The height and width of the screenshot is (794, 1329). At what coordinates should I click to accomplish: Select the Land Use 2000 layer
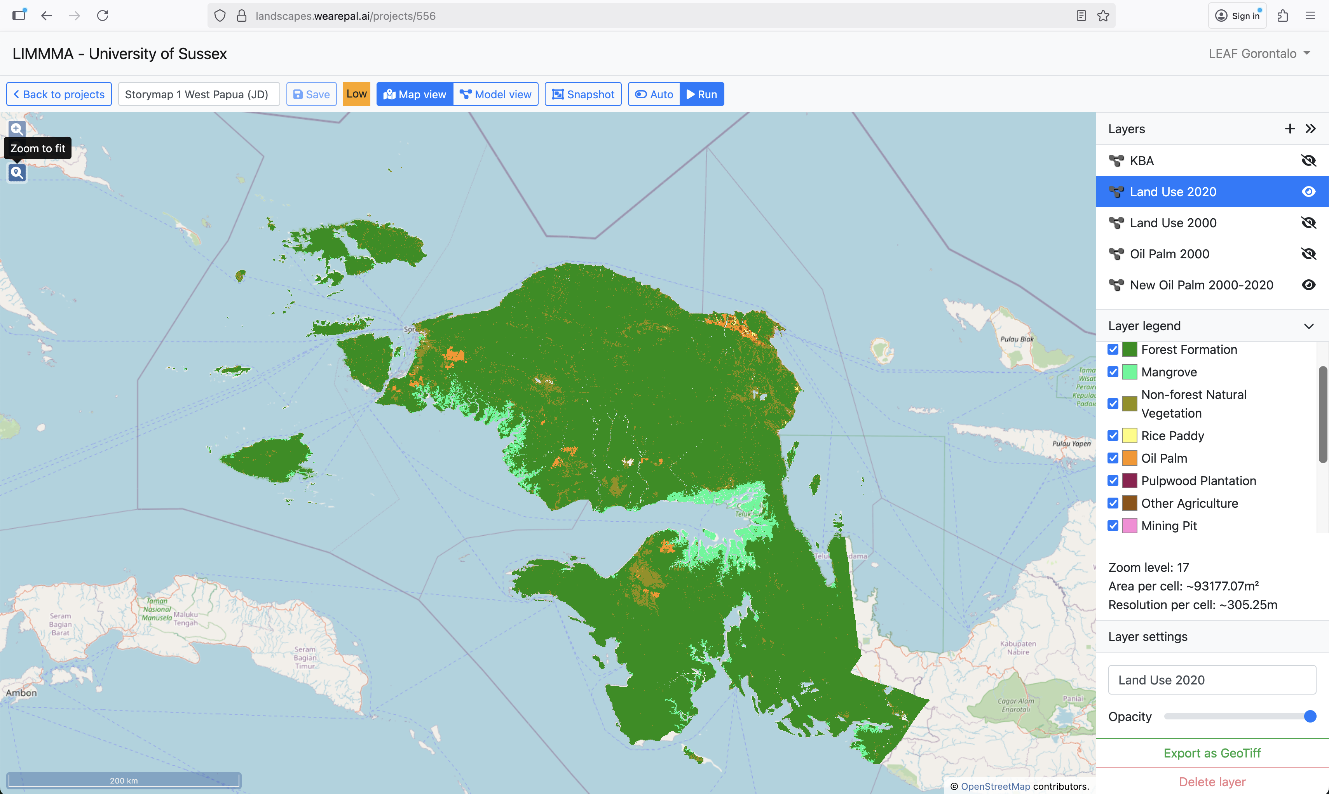point(1173,223)
